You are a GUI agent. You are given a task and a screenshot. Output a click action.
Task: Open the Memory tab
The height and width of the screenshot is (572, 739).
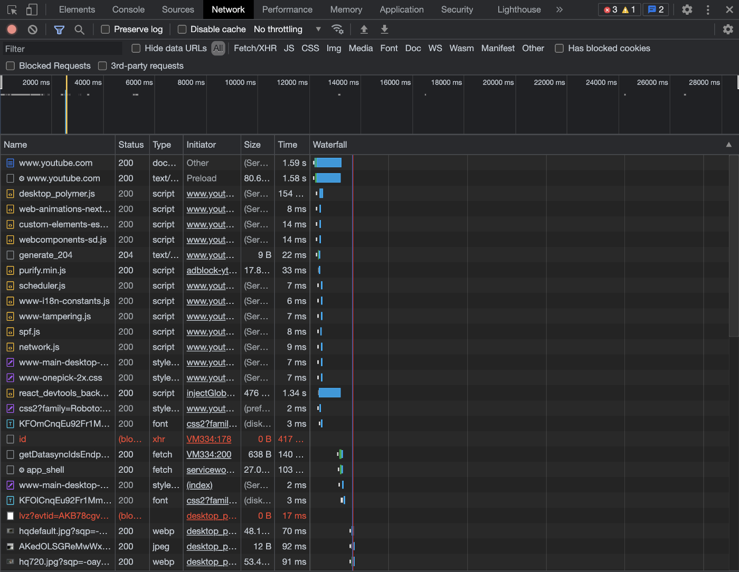tap(346, 9)
